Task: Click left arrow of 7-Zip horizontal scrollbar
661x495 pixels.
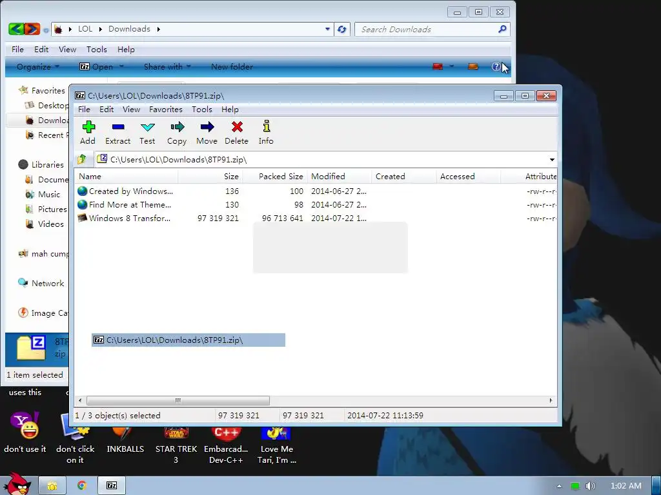Action: (81, 400)
